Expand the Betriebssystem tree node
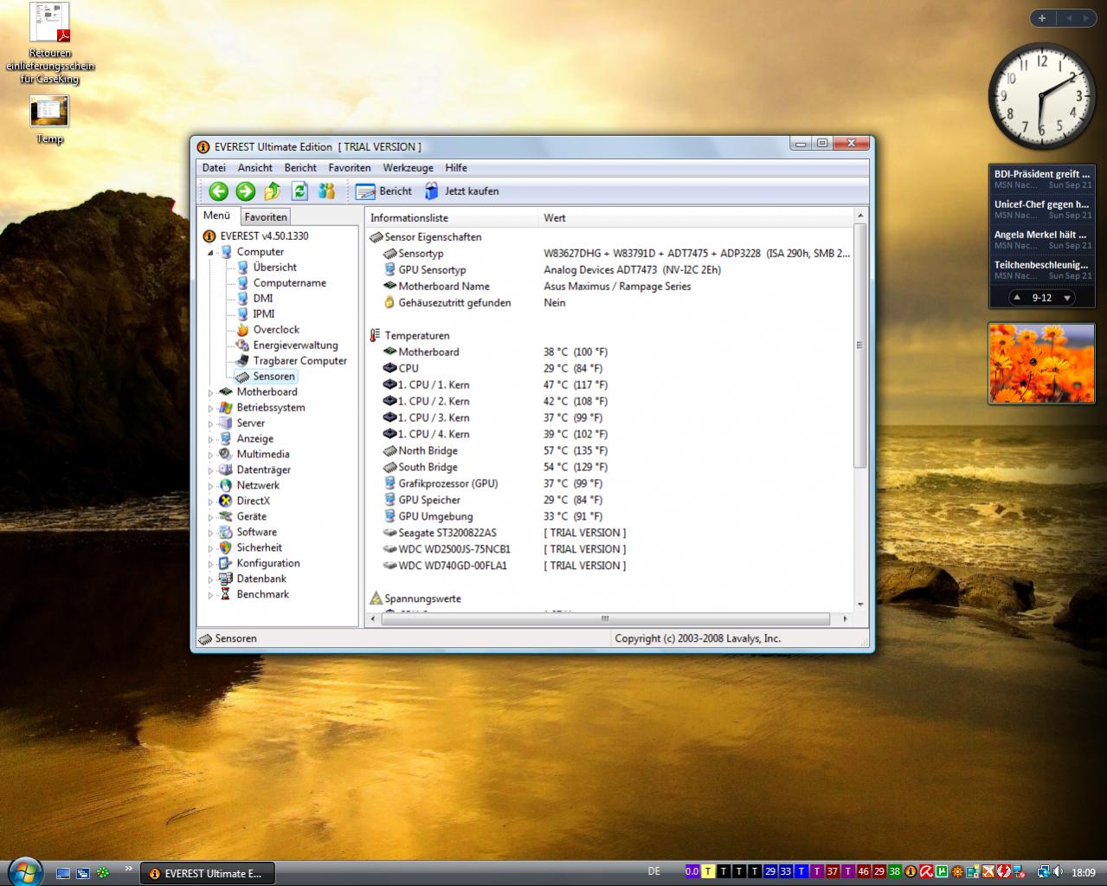 click(210, 408)
